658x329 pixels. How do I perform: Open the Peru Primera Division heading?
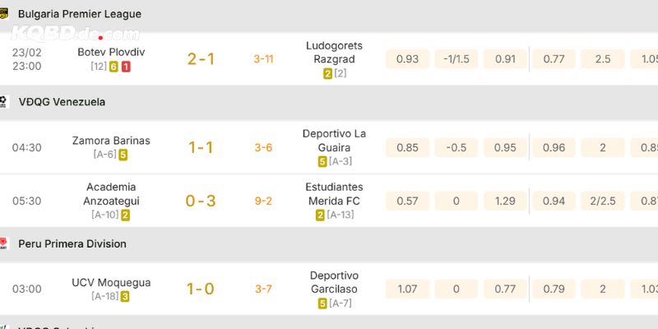72,244
